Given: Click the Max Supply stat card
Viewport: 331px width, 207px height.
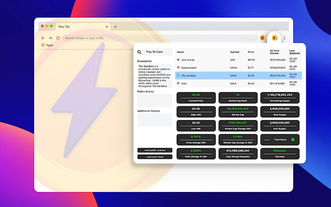Looking at the screenshot, I should click(280, 126).
